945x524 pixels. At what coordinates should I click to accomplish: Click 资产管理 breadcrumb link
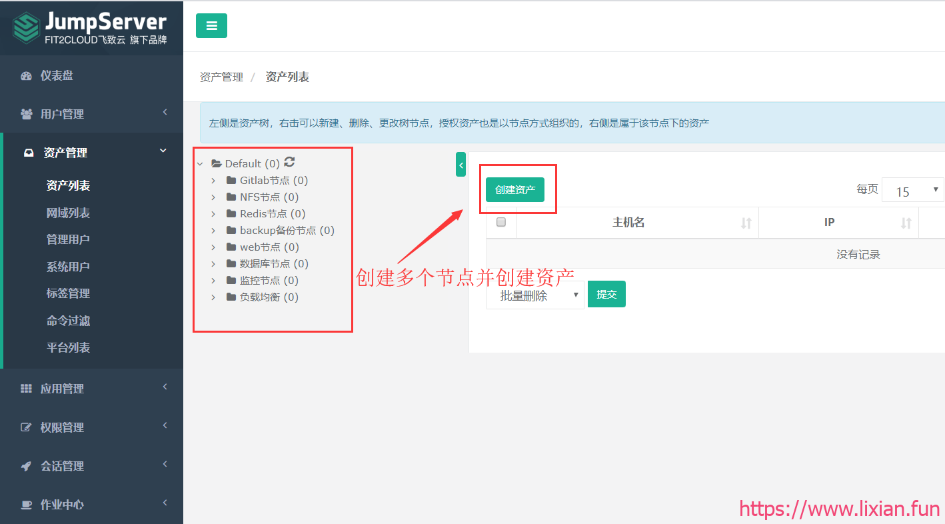coord(221,77)
